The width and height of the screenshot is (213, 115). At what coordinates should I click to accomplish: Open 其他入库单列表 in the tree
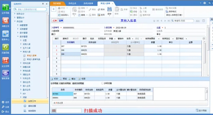click(33, 59)
